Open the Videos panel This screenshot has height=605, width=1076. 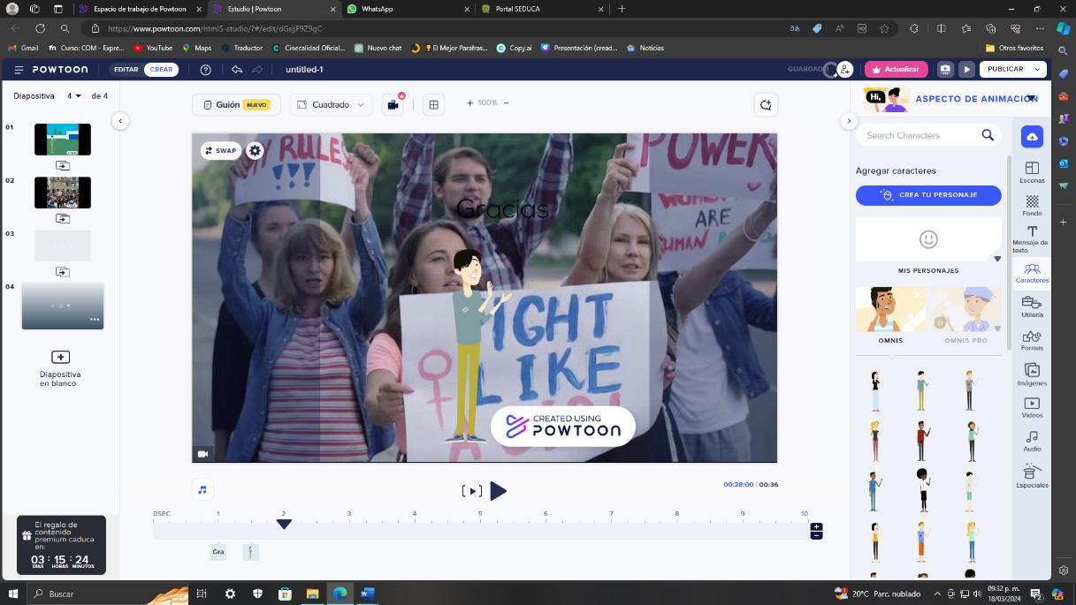click(x=1032, y=407)
